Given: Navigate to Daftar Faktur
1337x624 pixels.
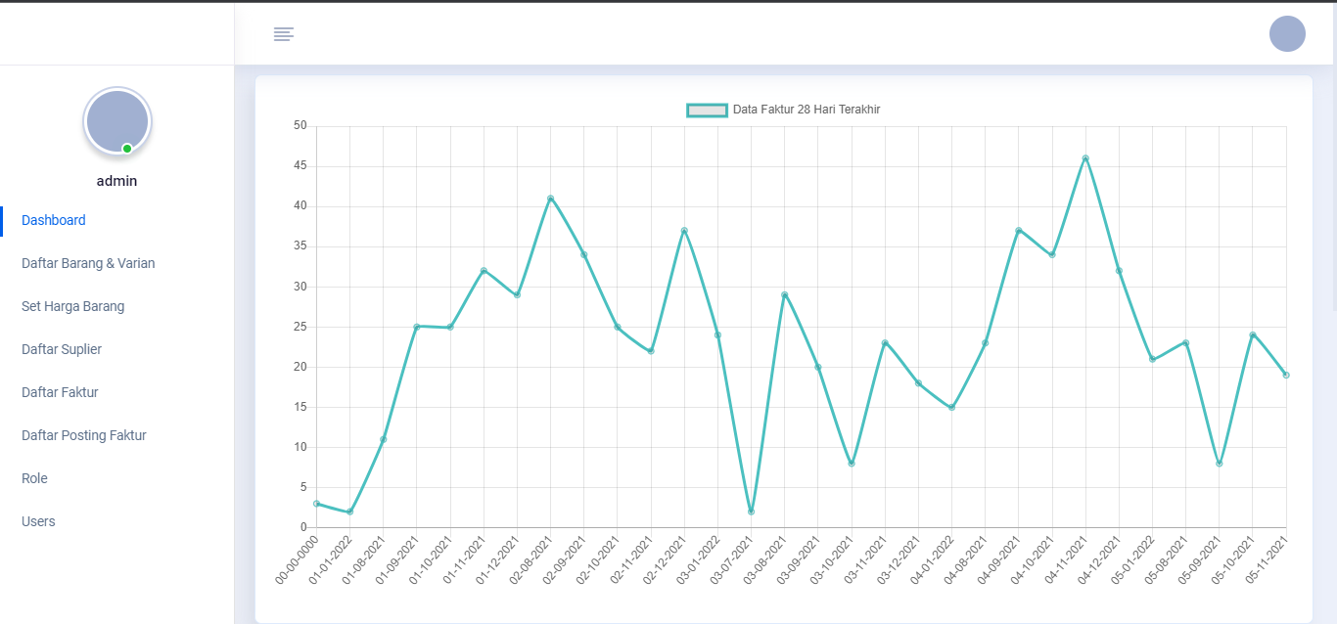Looking at the screenshot, I should [x=60, y=392].
